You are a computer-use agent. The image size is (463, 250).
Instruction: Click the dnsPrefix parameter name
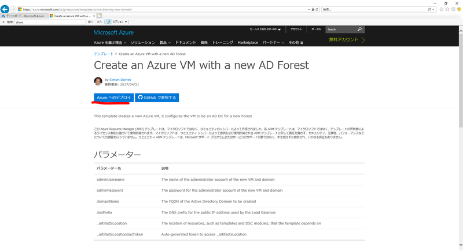click(x=104, y=212)
